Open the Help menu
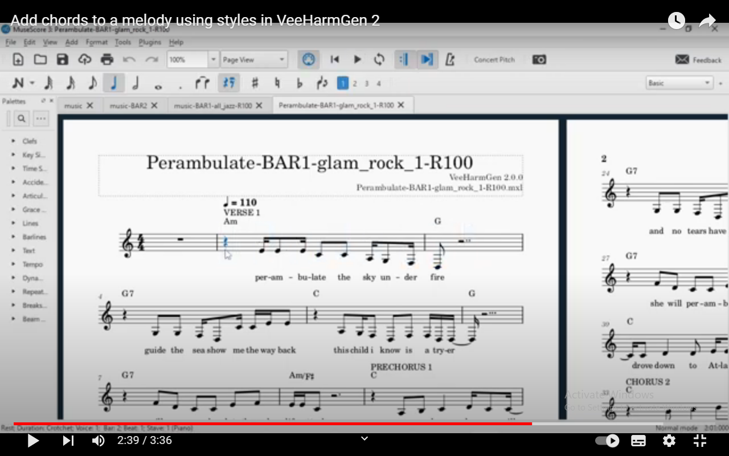The width and height of the screenshot is (729, 456). pyautogui.click(x=176, y=42)
